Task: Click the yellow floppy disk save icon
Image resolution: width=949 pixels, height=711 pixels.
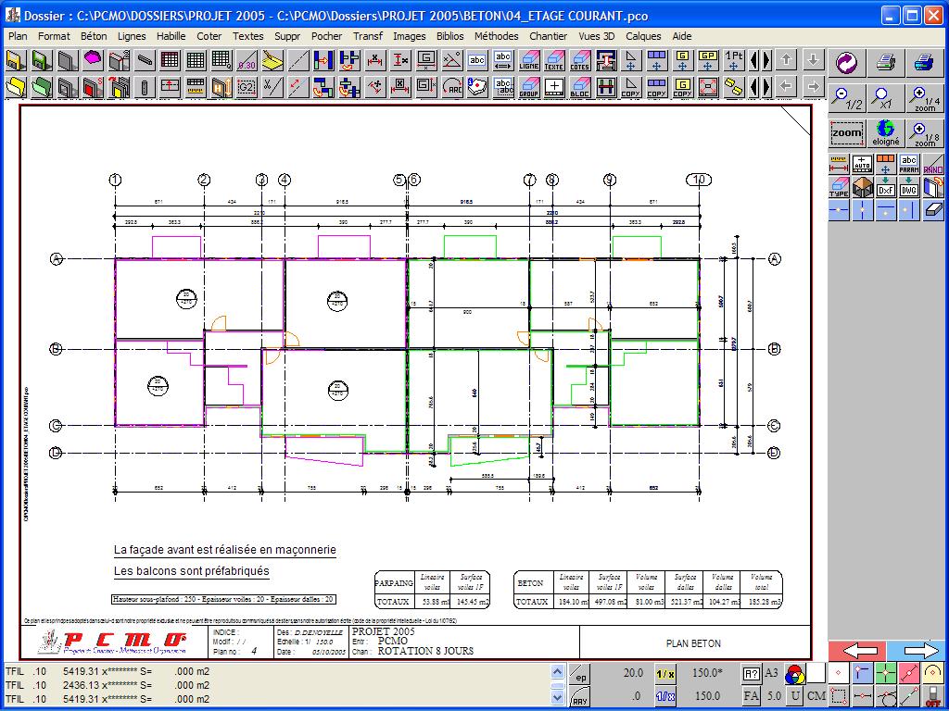Action: coord(16,60)
